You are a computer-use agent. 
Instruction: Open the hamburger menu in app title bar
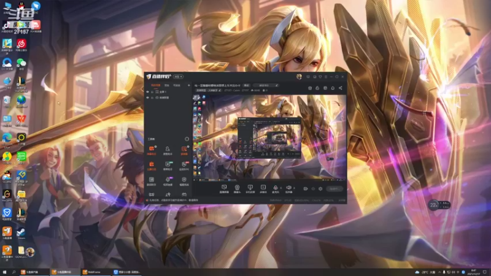coord(326,77)
